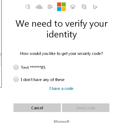Click the yellow square of Microsoft logo
Image resolution: width=128 pixels, height=126 pixels.
(64, 9)
